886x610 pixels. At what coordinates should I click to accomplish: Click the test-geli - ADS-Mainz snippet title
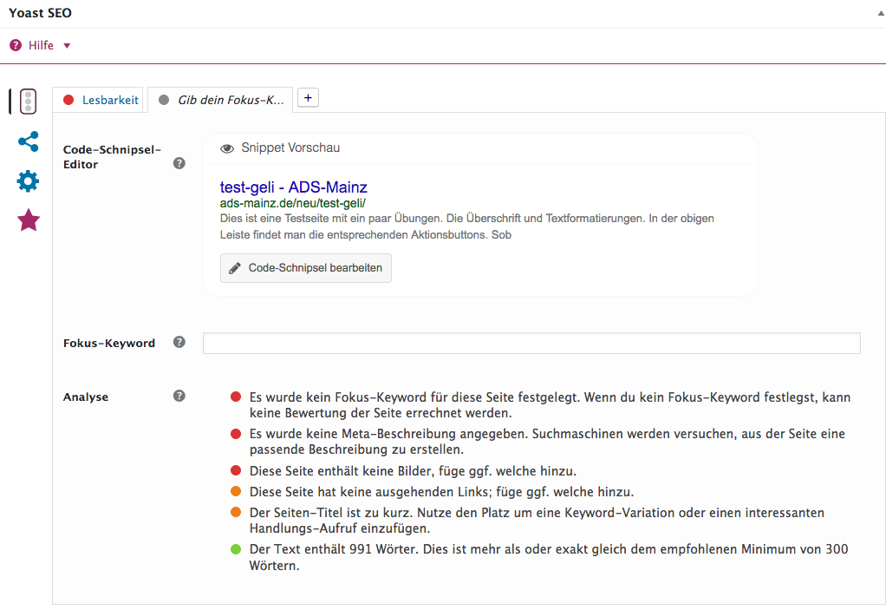click(x=293, y=187)
